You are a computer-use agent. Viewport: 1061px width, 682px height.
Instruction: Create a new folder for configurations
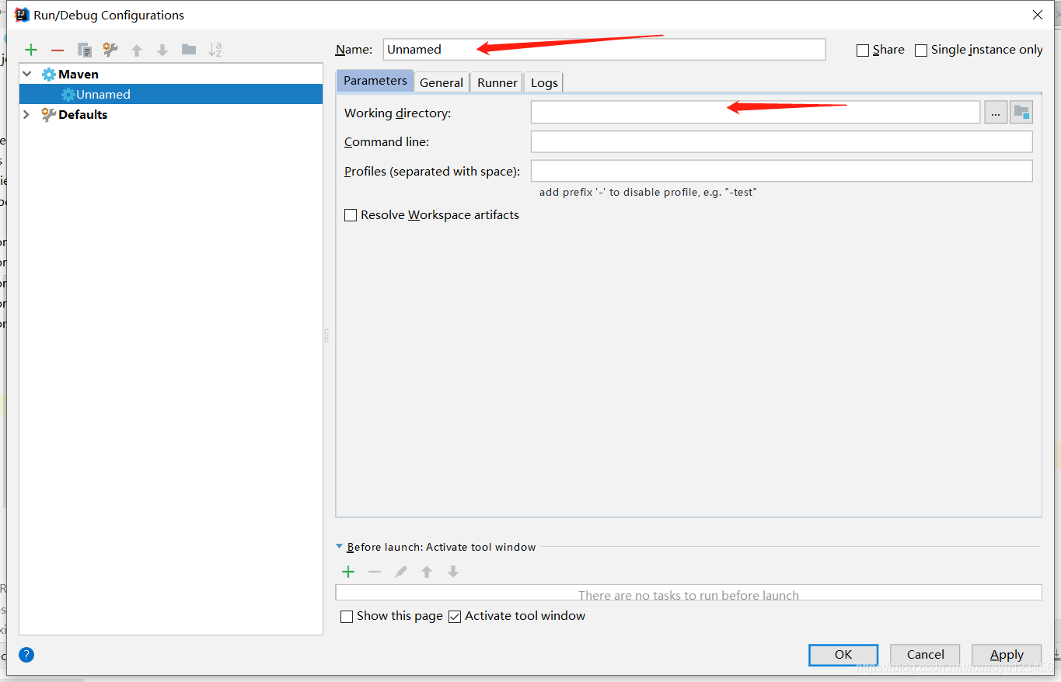click(x=189, y=50)
